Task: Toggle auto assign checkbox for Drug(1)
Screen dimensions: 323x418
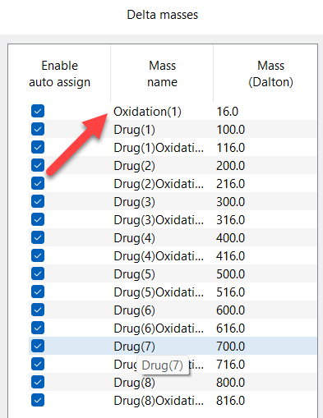Action: point(38,129)
